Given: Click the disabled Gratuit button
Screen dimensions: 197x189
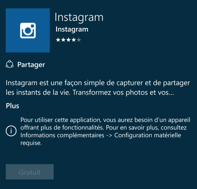Looking at the screenshot, I should [x=30, y=172].
